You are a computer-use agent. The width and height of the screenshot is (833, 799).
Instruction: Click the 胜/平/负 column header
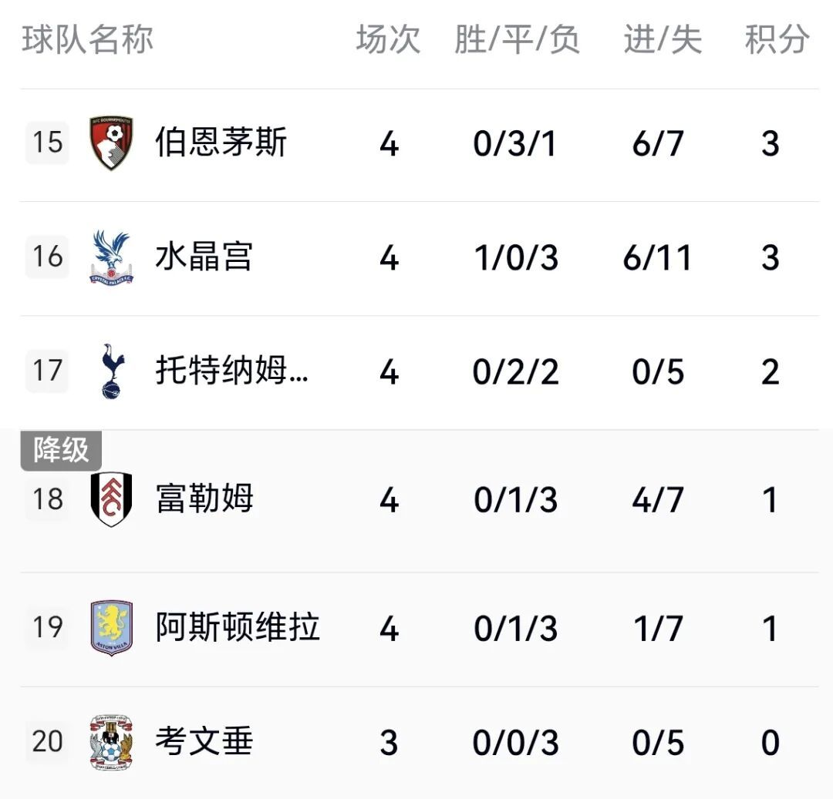[517, 39]
